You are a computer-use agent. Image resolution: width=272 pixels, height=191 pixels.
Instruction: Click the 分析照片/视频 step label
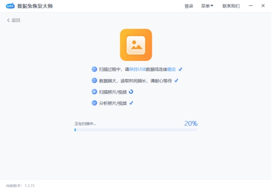click(x=113, y=103)
